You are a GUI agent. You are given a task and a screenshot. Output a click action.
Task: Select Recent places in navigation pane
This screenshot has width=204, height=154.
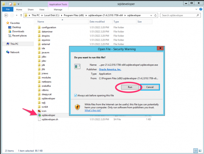point(19,36)
